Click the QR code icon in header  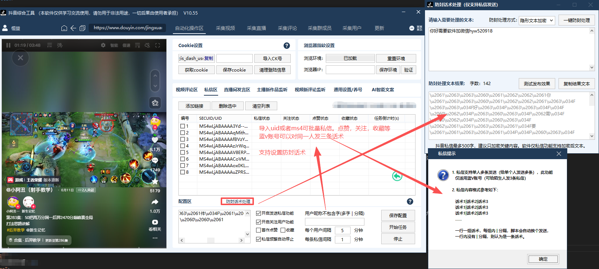click(420, 28)
